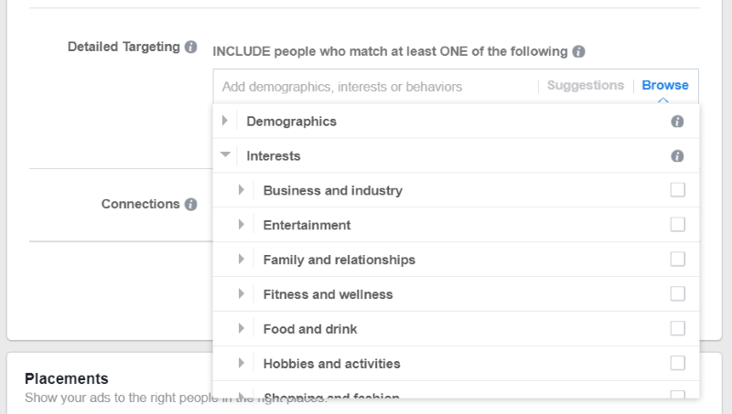The height and width of the screenshot is (414, 732).
Task: Switch to the Suggestions tab
Action: click(586, 85)
